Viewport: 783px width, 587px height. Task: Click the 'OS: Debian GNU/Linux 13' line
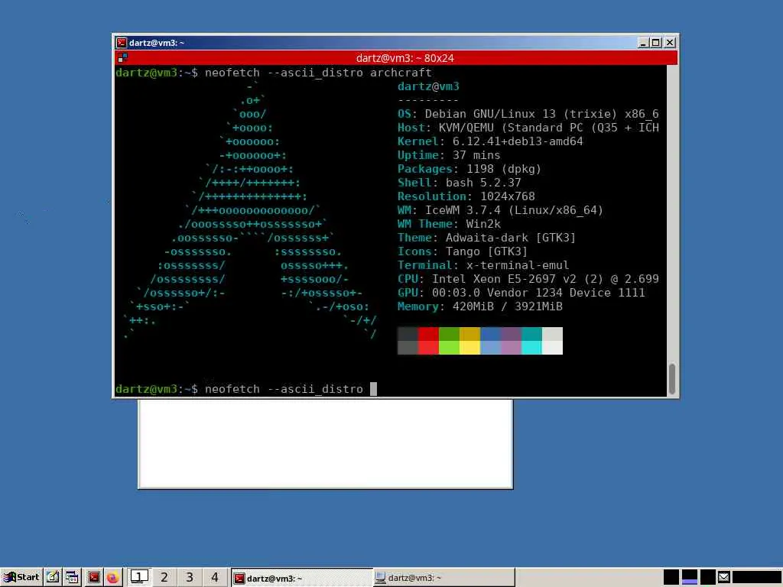(x=528, y=115)
